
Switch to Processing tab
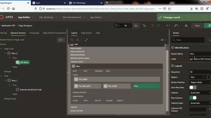pyautogui.click(x=34, y=33)
